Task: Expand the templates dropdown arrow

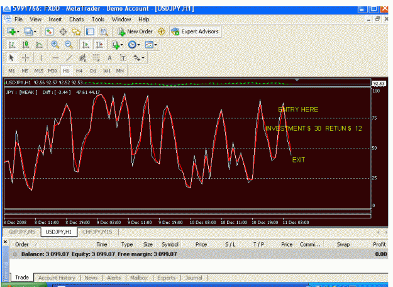Action: (x=156, y=45)
